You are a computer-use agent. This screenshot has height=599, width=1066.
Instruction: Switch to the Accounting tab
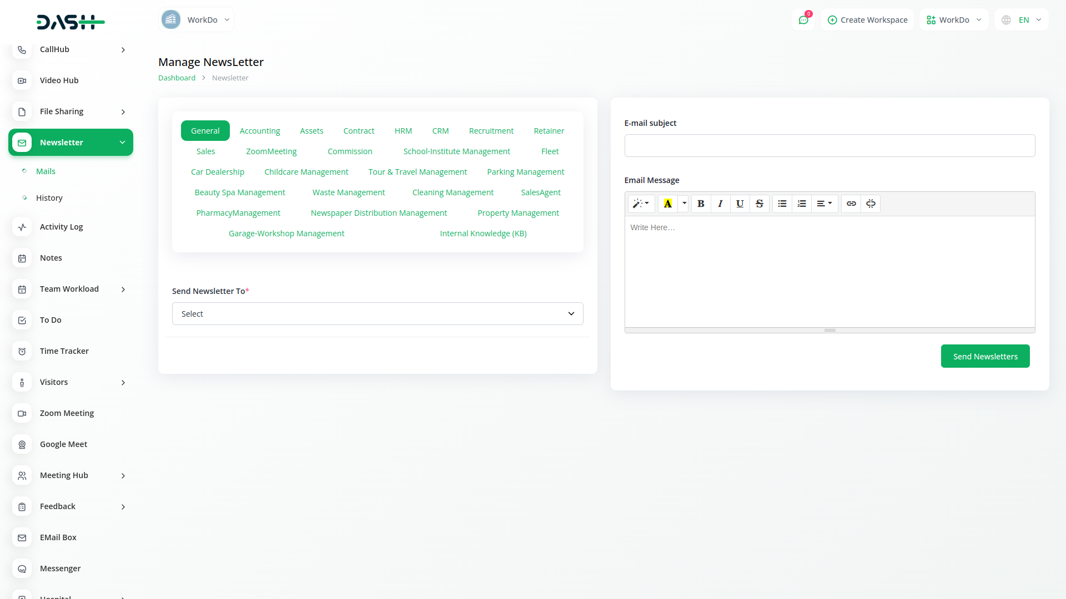pos(259,131)
